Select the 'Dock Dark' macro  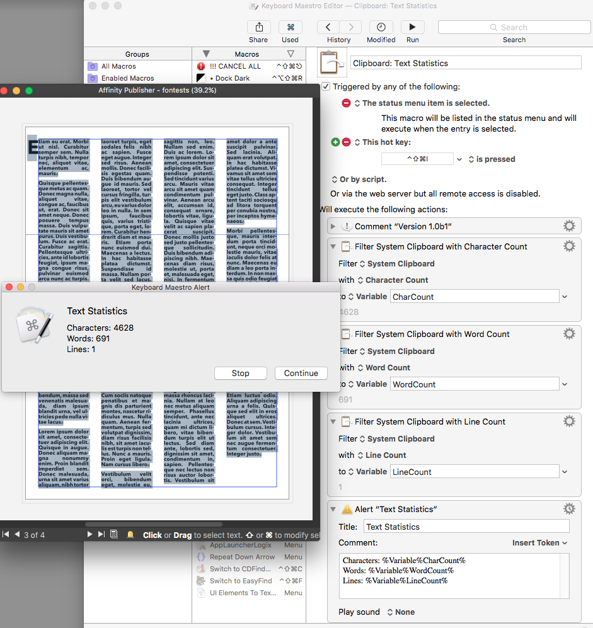pos(249,78)
